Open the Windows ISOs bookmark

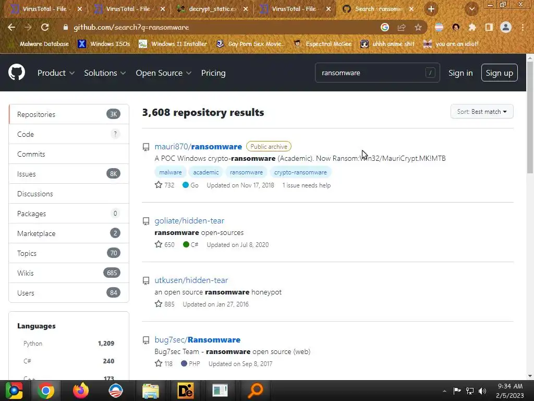104,44
